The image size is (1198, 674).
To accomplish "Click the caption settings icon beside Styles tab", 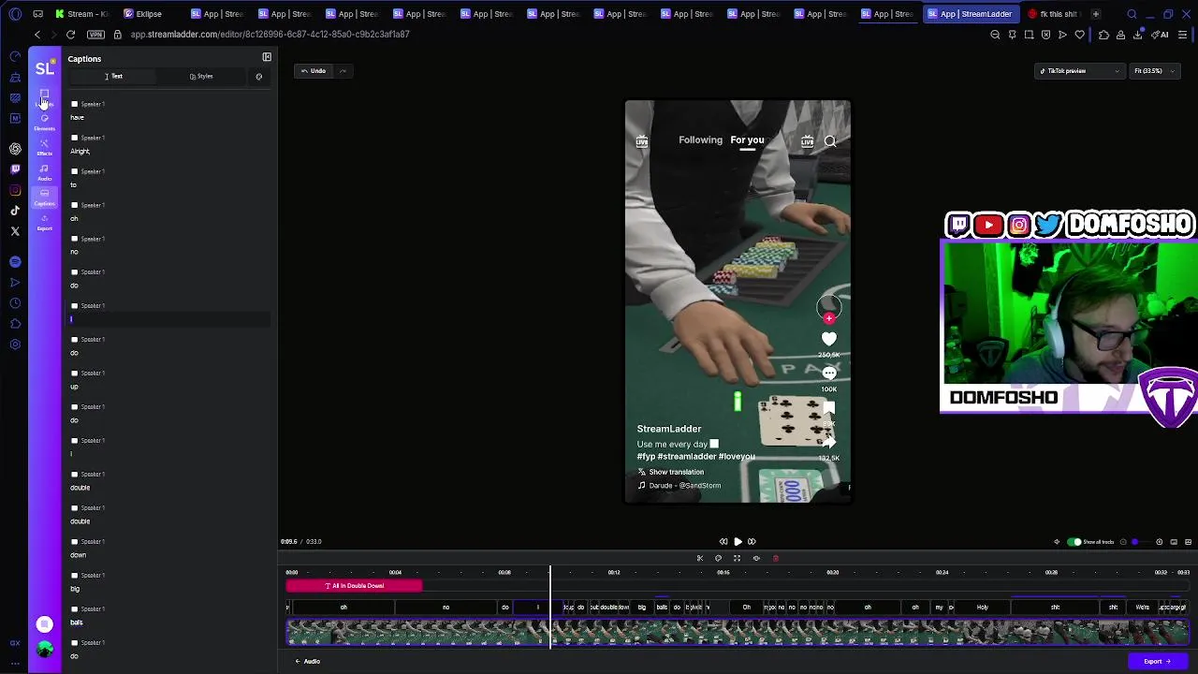I will click(x=259, y=77).
